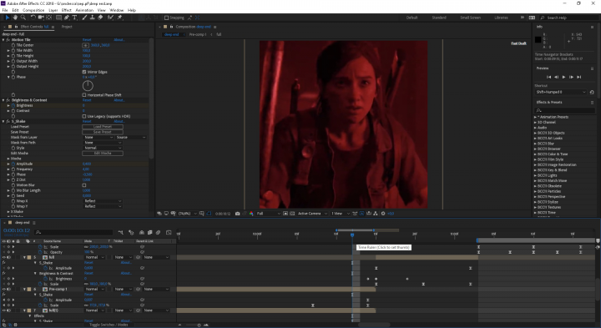
Task: Select the Pen tool
Action: pyautogui.click(x=67, y=18)
